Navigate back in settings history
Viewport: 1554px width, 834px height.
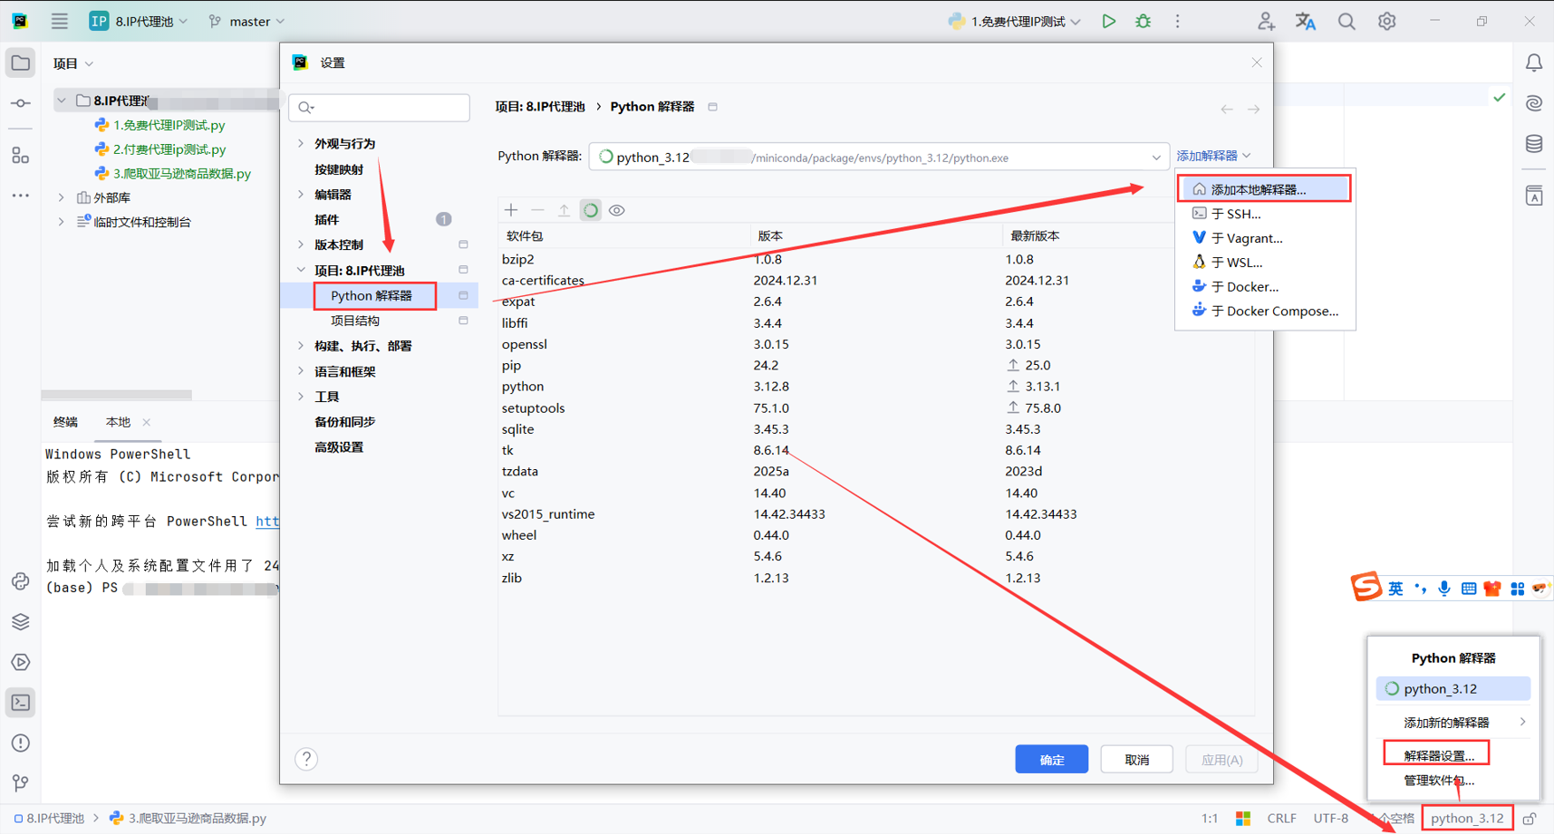click(x=1227, y=109)
